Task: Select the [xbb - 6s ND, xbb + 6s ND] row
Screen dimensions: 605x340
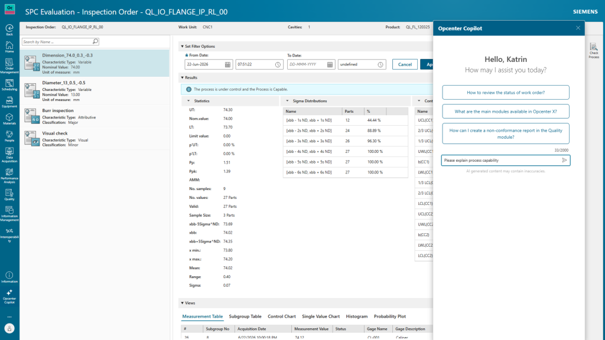Action: pos(345,172)
